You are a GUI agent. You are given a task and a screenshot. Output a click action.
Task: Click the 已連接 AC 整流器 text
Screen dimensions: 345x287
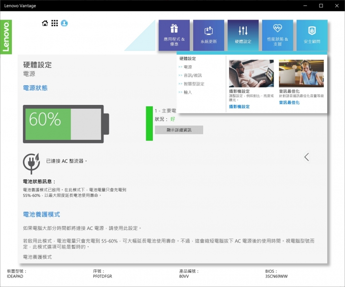tap(66, 161)
